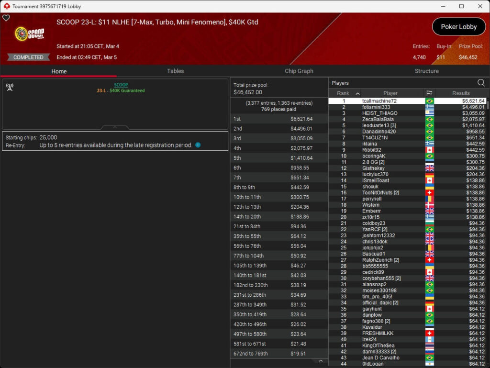Sort players by flag column header
490x368 pixels.
[429, 93]
